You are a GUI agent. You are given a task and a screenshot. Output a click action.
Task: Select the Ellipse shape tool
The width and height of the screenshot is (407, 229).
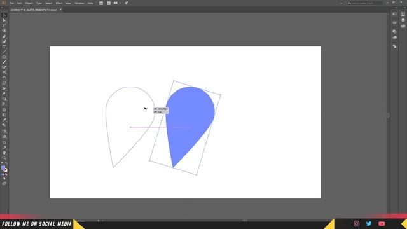pos(4,57)
